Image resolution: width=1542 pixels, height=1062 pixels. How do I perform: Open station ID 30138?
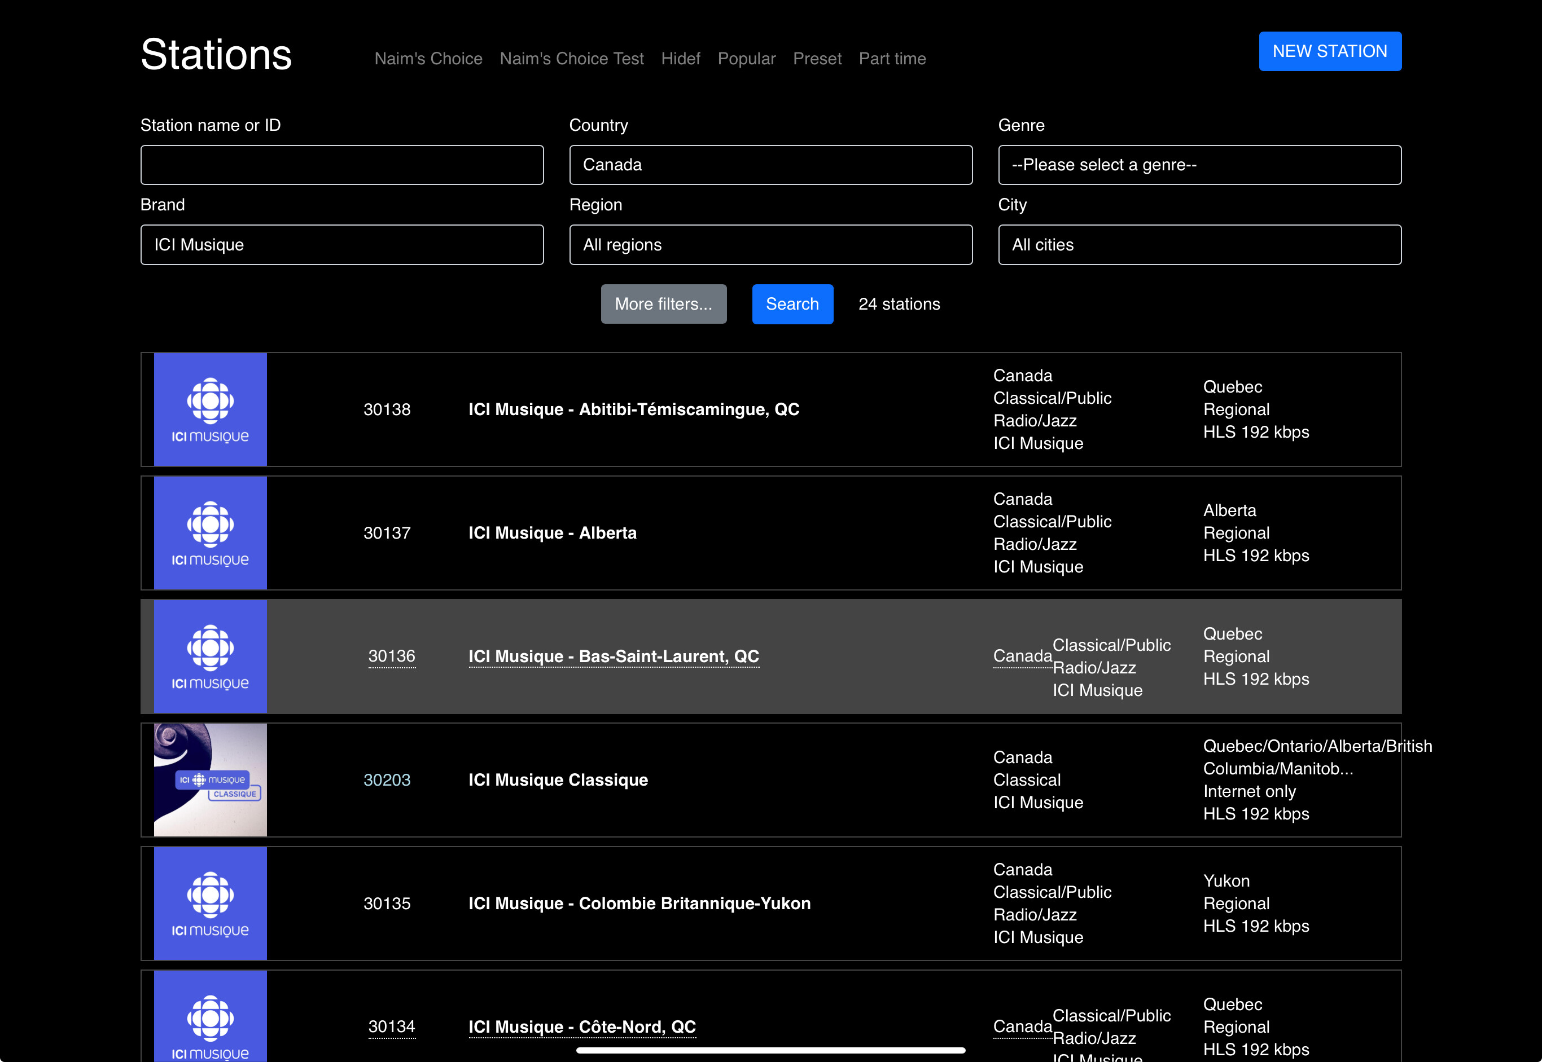pos(387,409)
